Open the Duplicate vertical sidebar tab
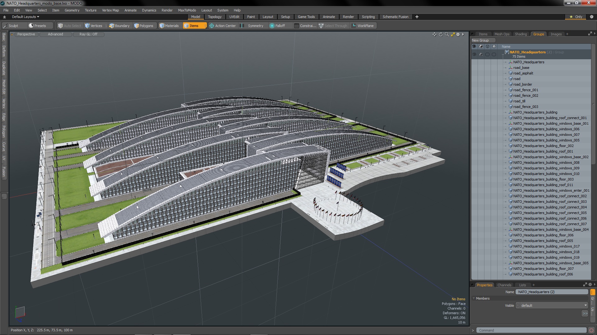The width and height of the screenshot is (597, 335). tap(4, 68)
